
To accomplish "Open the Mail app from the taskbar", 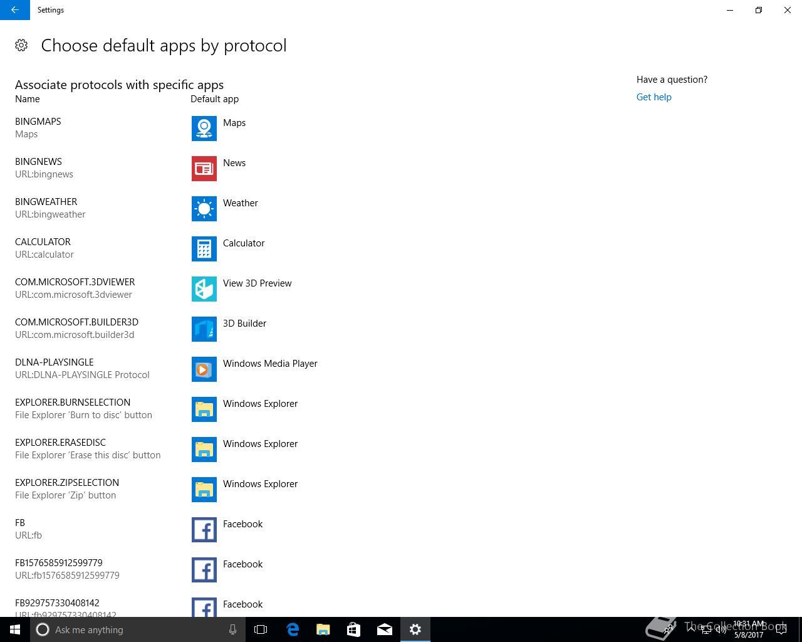I will pyautogui.click(x=384, y=629).
